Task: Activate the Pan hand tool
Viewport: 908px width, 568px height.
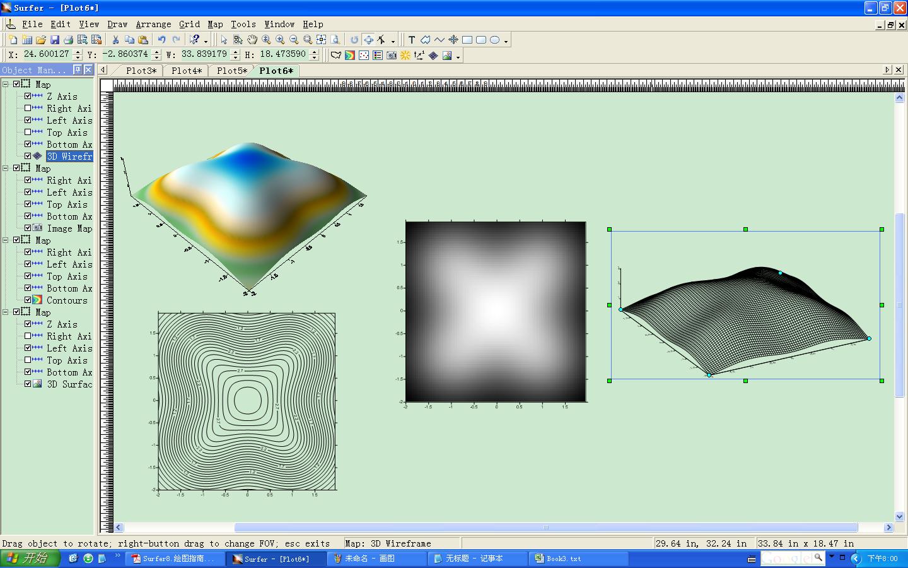Action: 252,40
